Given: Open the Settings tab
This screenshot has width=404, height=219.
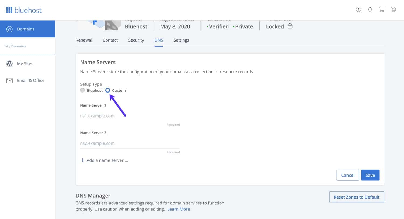Looking at the screenshot, I should coord(181,40).
